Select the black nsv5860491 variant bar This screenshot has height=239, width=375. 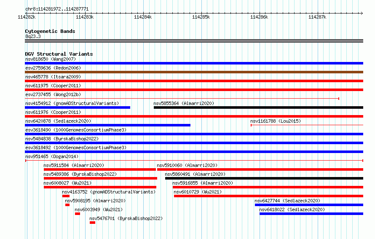(264, 178)
